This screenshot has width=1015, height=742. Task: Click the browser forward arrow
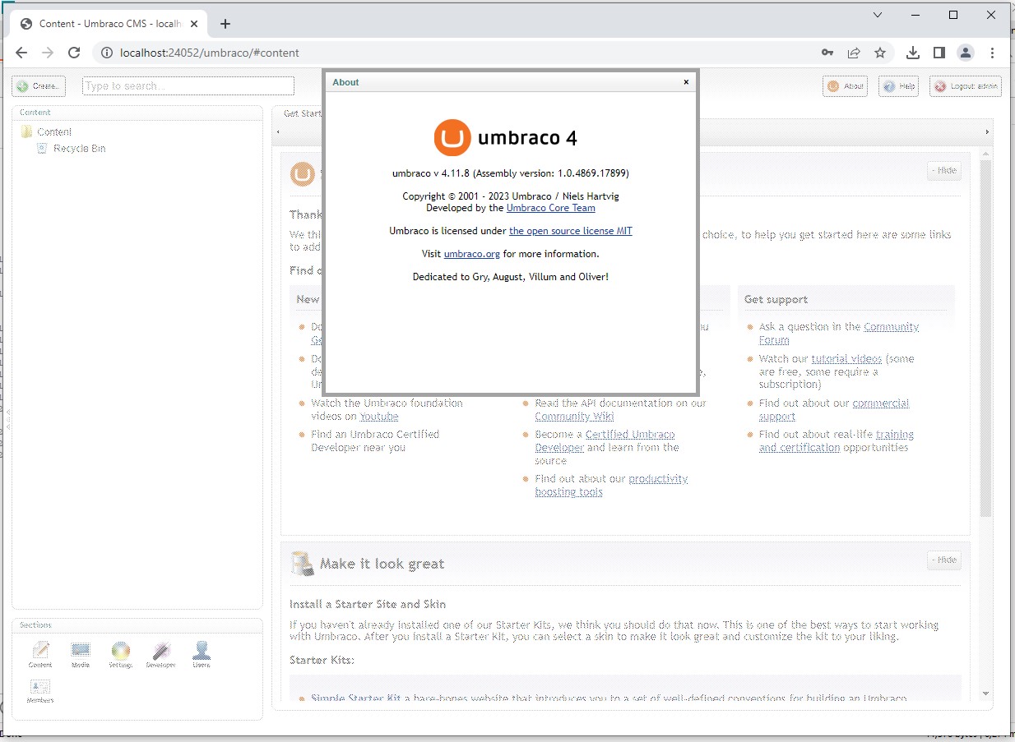coord(48,53)
